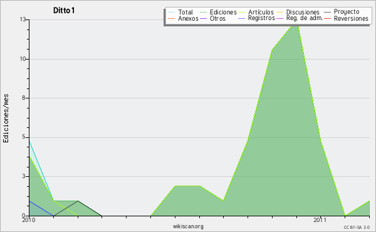Click the 3 y-axis value
The width and height of the screenshot is (376, 232).
coord(24,176)
